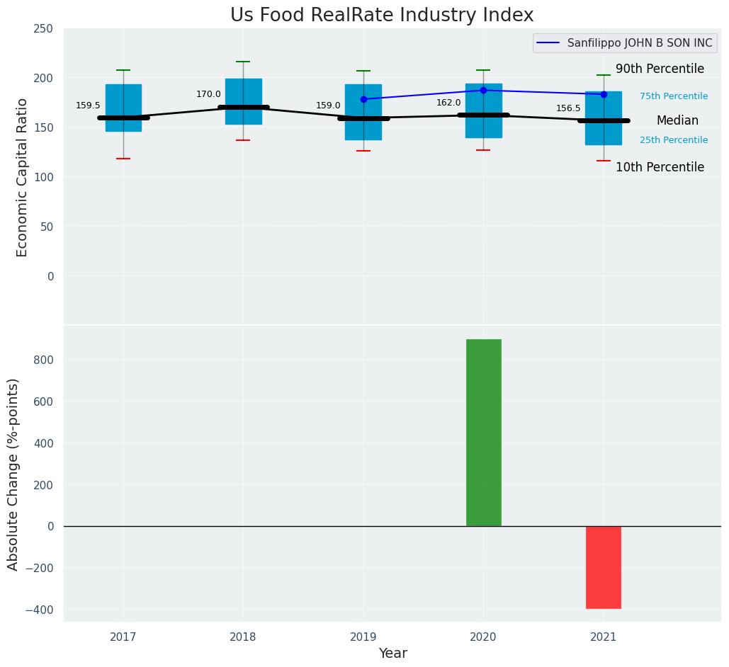Click the 170.0 median value label
This screenshot has height=667, width=729.
tap(208, 94)
